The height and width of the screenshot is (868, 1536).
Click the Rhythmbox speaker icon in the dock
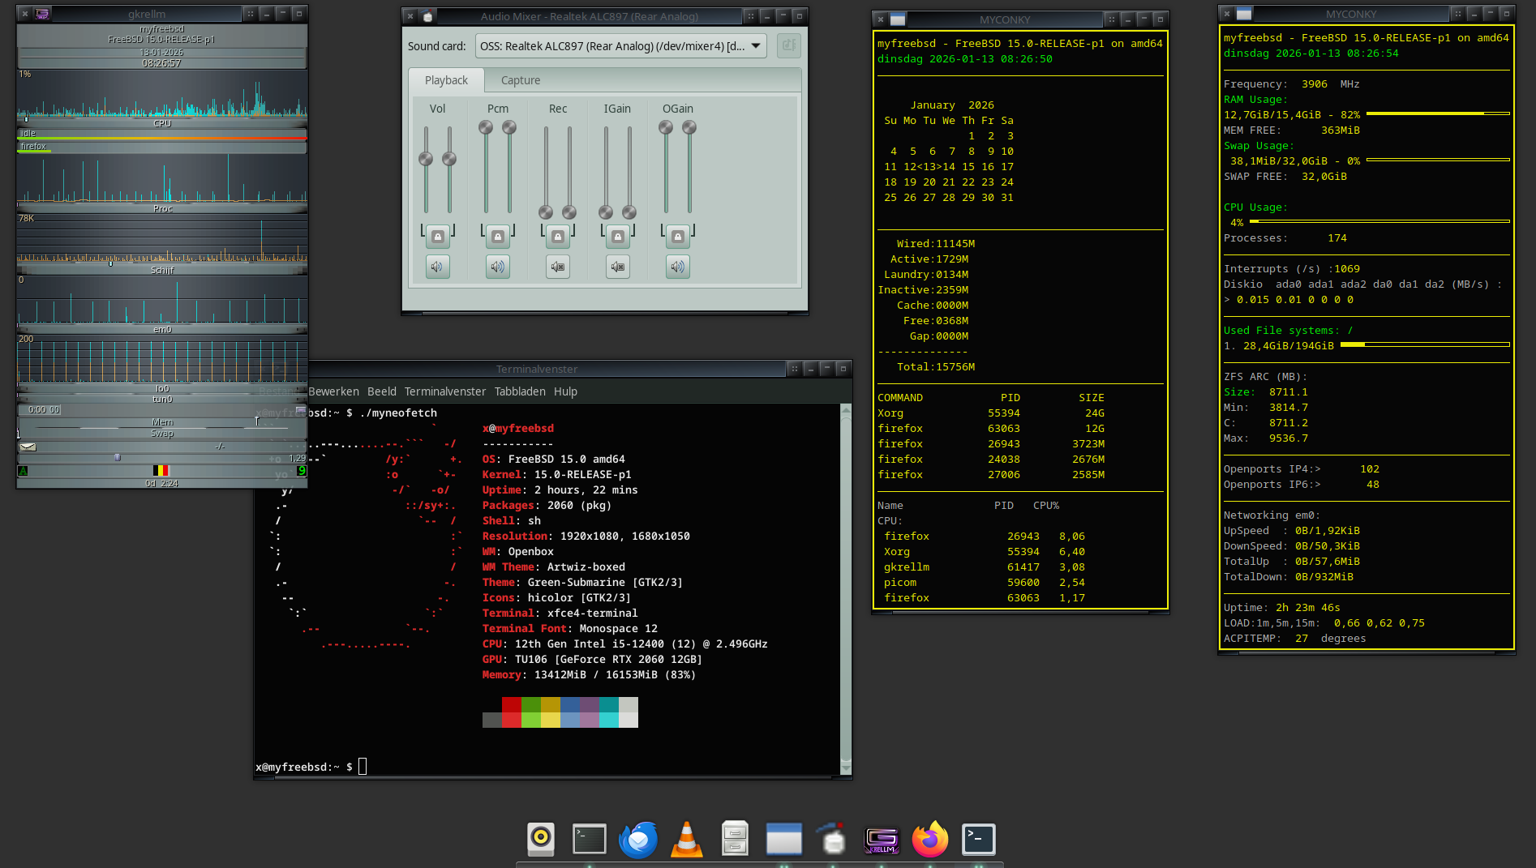541,840
